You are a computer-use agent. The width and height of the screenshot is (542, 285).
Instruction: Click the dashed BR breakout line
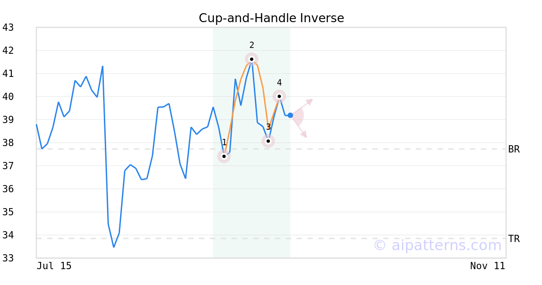[x=271, y=149]
